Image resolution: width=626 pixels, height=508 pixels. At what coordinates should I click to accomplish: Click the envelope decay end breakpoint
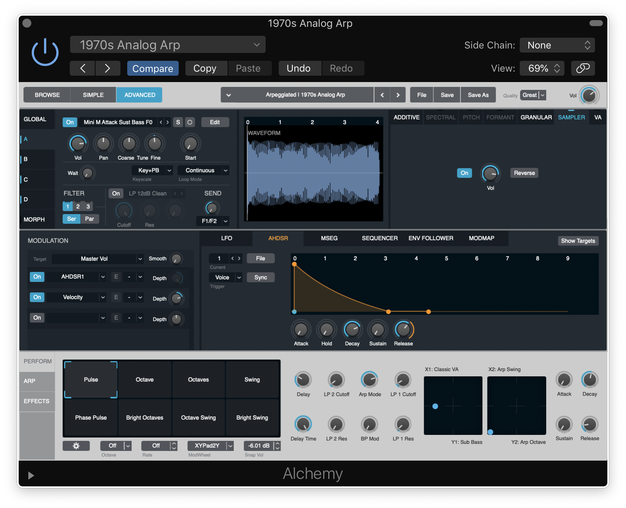pyautogui.click(x=388, y=311)
